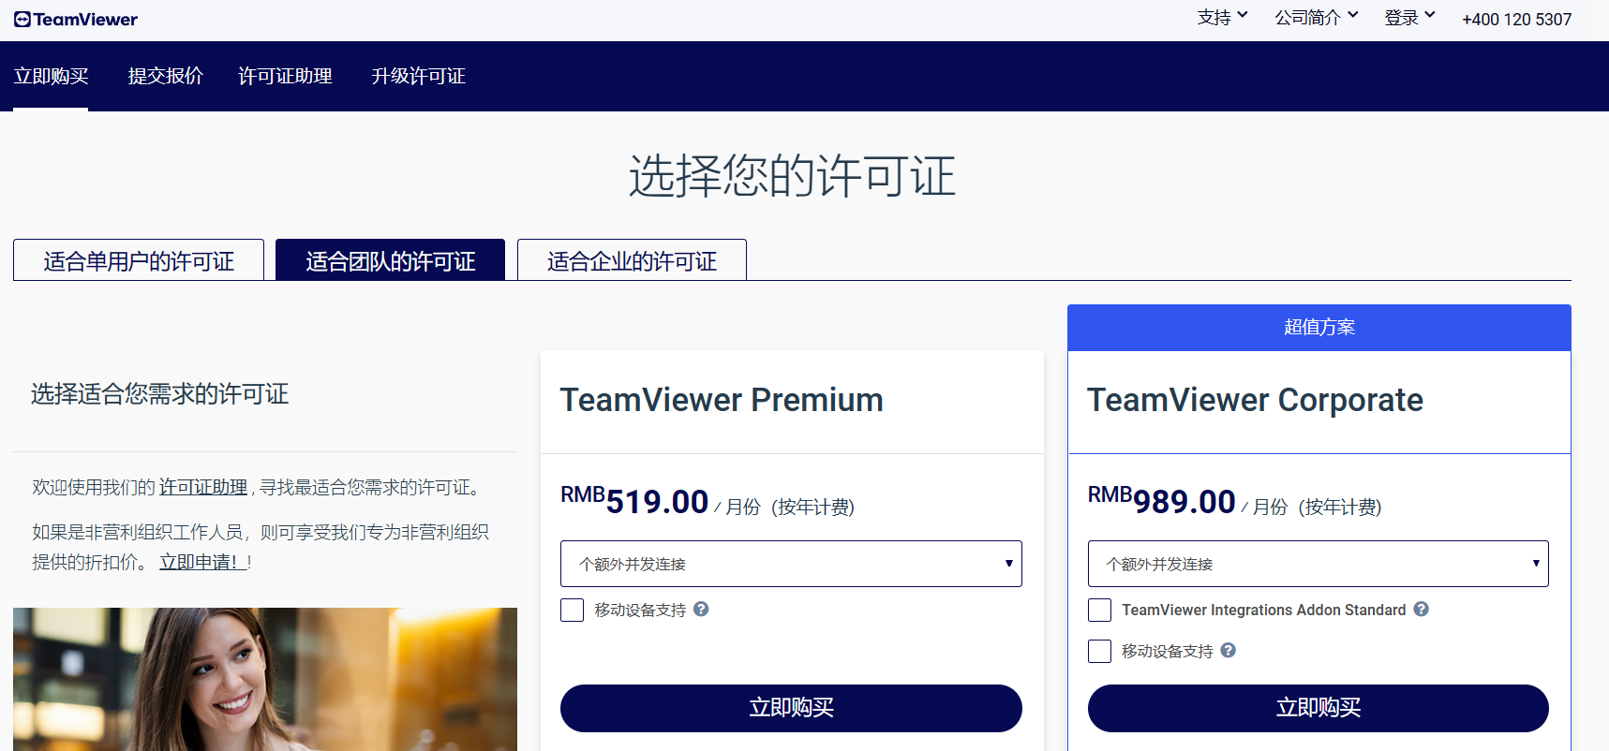Open 升级许可证 in navigation bar
Image resolution: width=1609 pixels, height=751 pixels.
tap(418, 76)
